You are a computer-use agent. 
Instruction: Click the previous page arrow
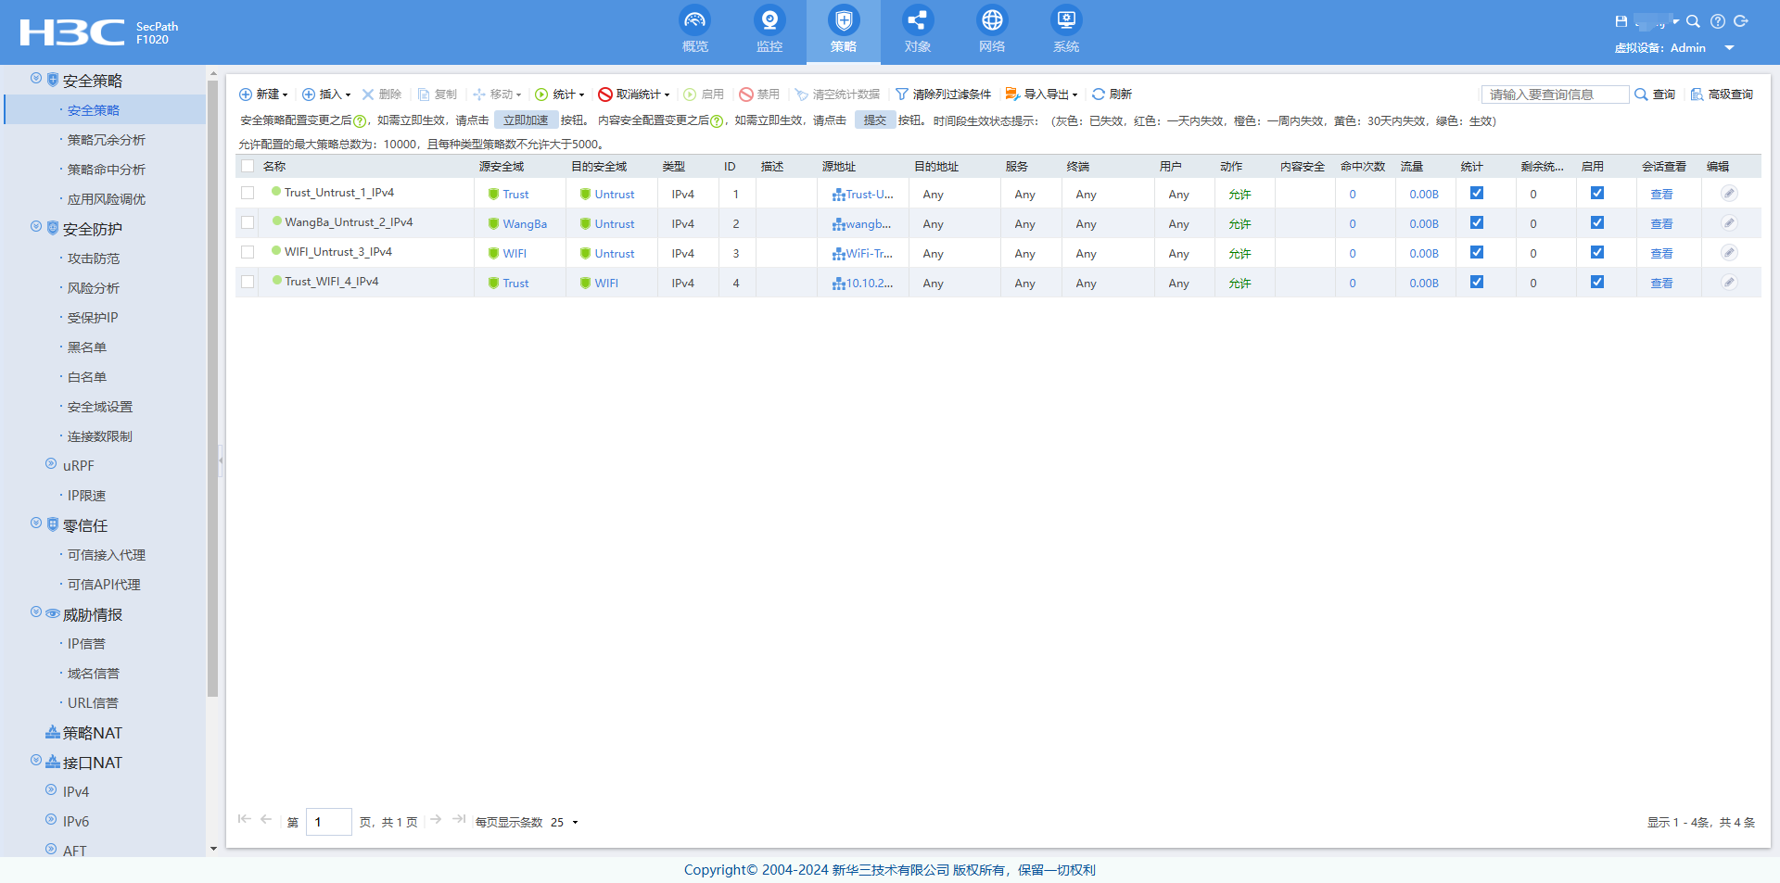pyautogui.click(x=266, y=820)
